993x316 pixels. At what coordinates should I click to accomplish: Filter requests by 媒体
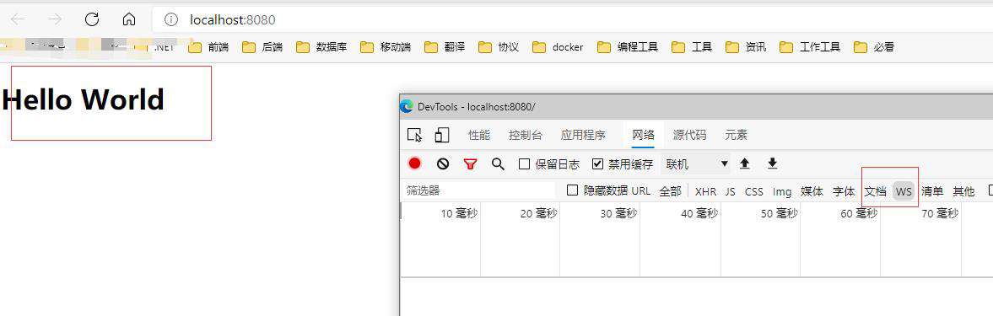click(x=812, y=191)
